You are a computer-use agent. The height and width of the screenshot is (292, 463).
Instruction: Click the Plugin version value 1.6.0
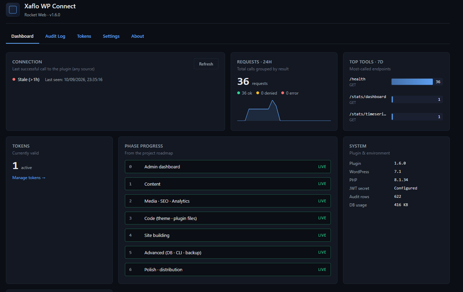[x=400, y=163]
